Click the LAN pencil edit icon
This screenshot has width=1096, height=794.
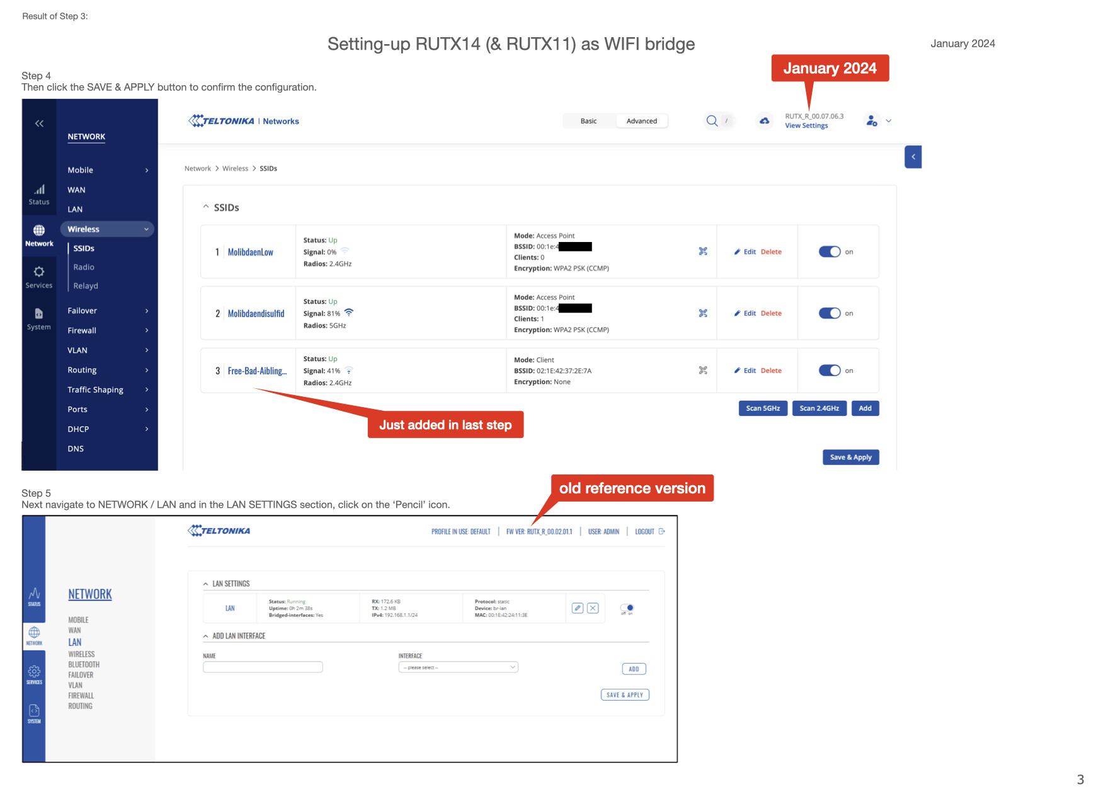tap(578, 608)
